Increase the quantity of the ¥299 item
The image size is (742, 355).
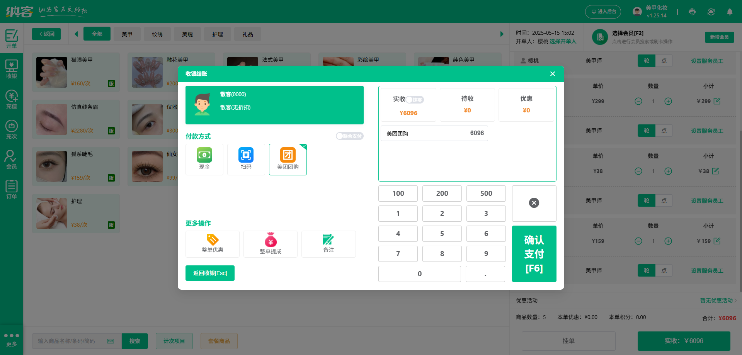click(x=668, y=101)
